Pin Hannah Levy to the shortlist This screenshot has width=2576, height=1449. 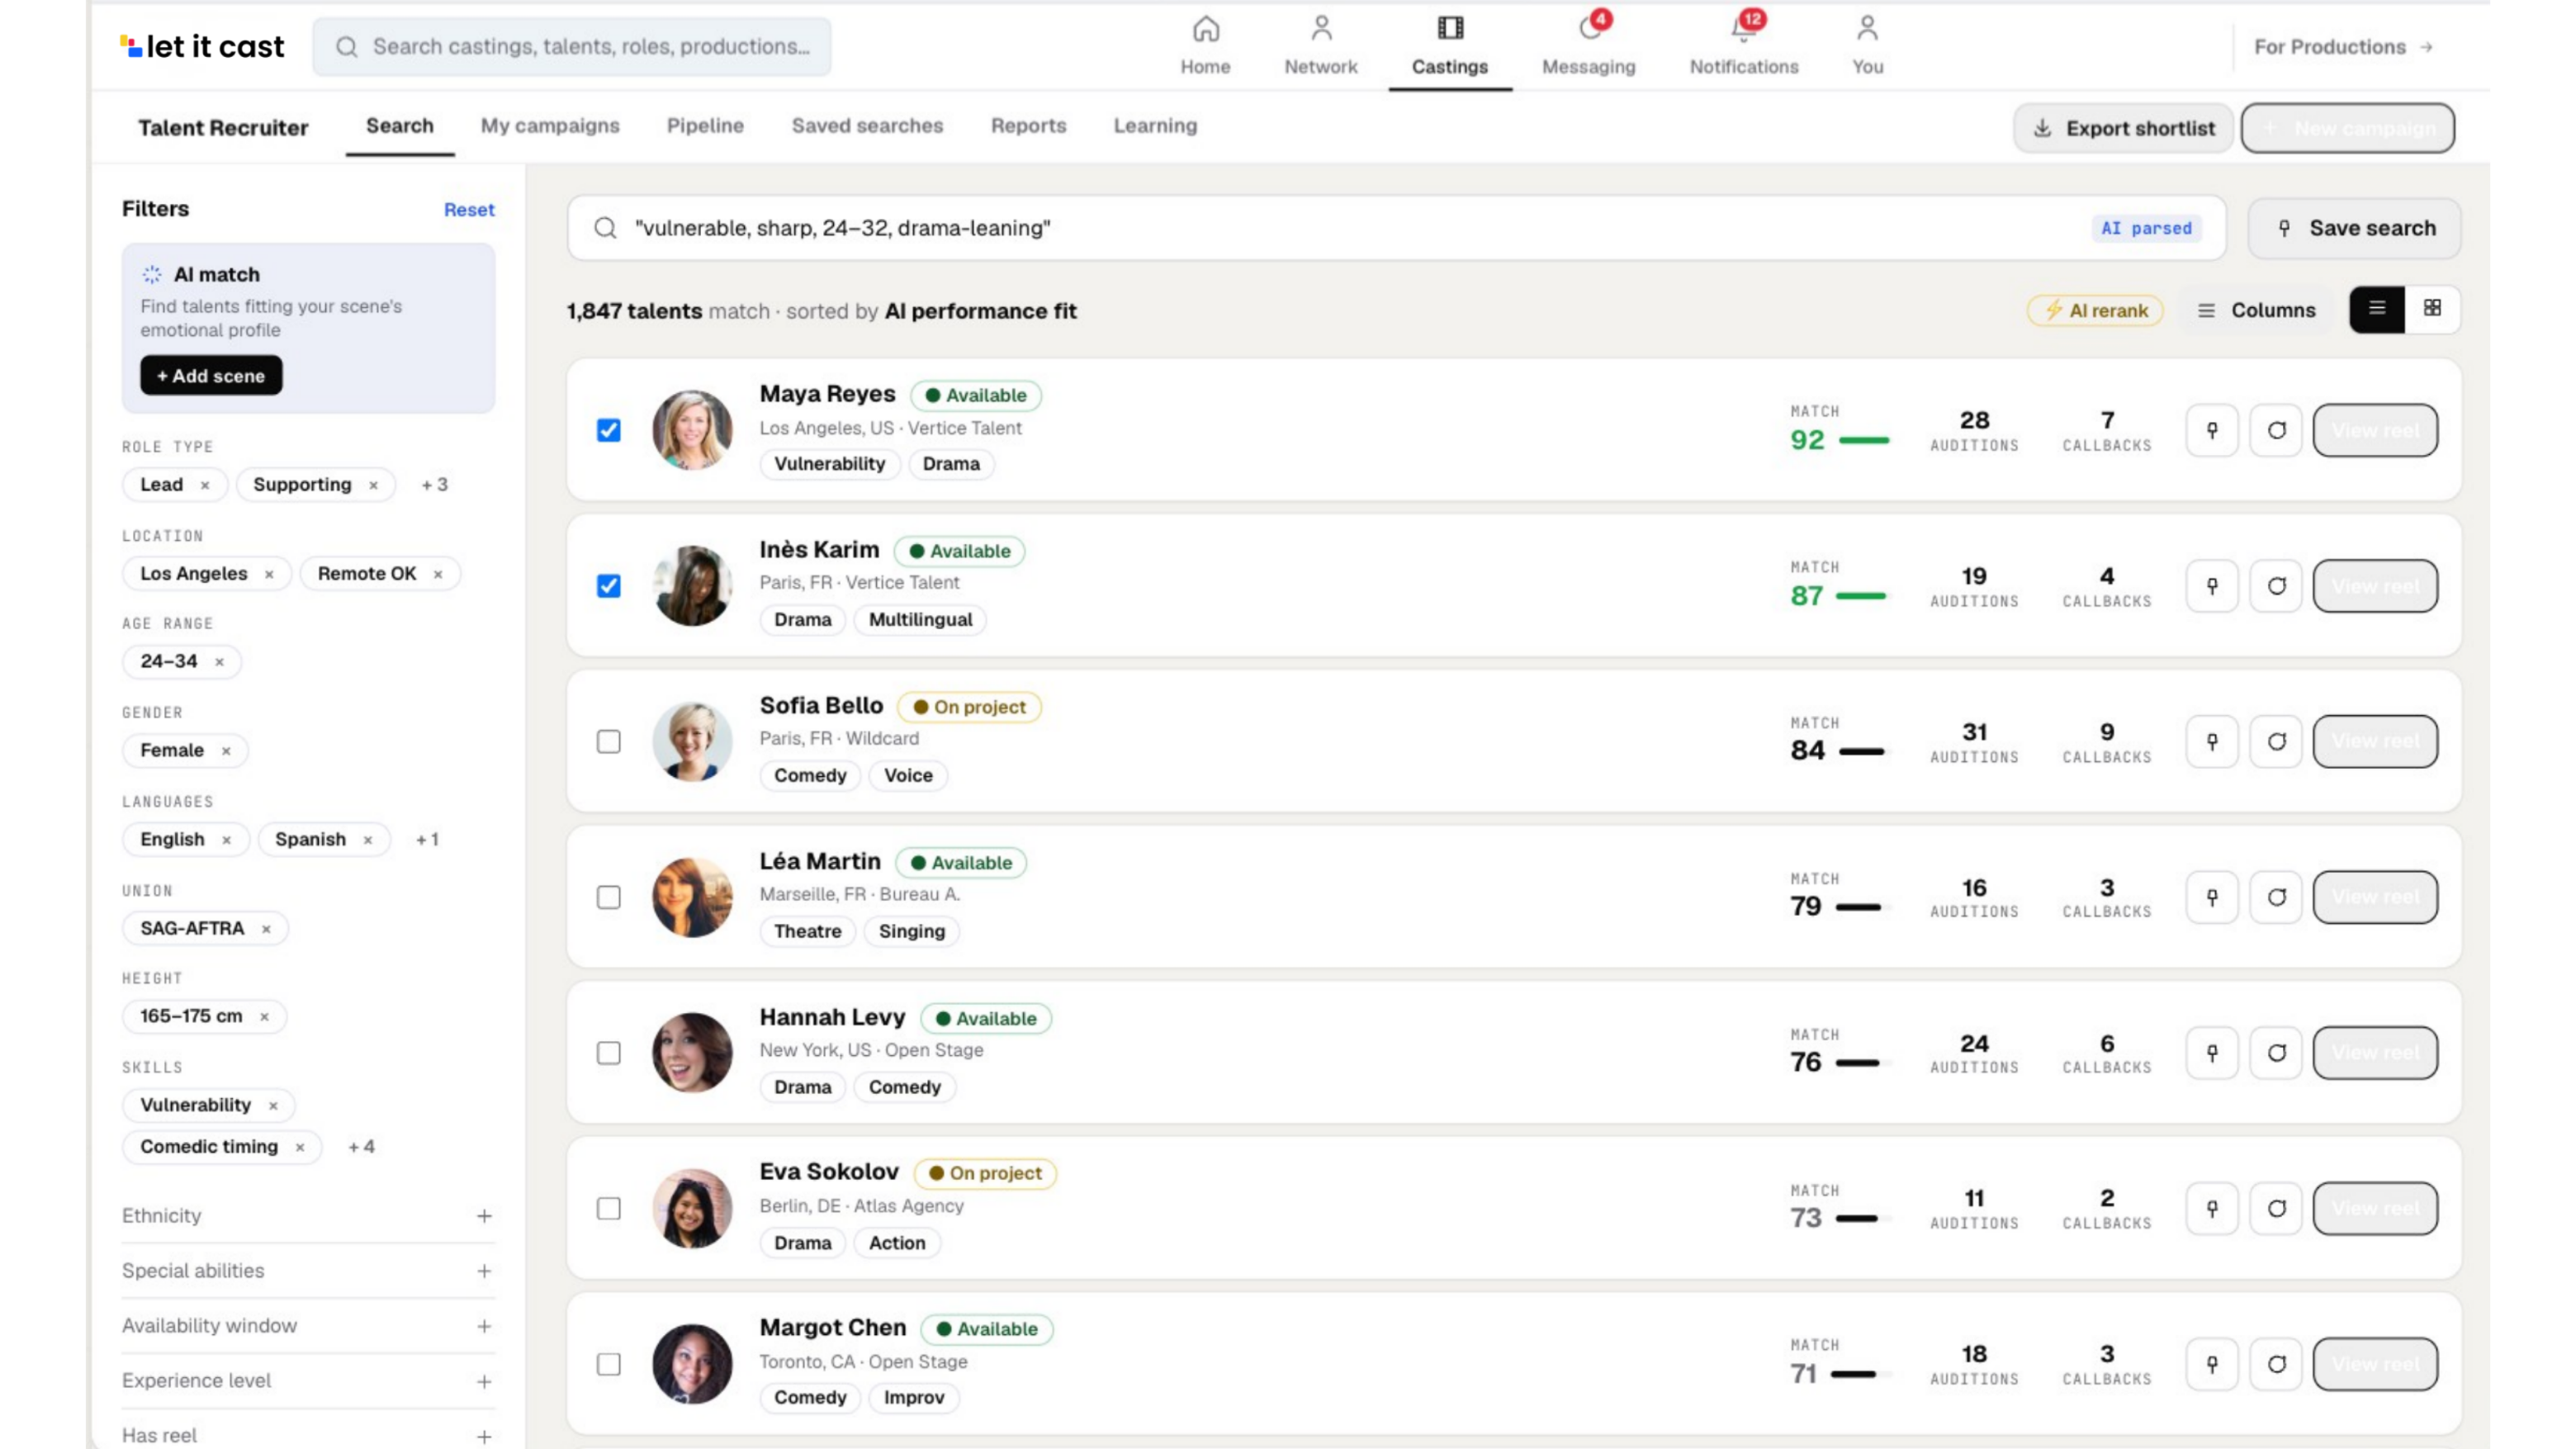(x=2211, y=1053)
